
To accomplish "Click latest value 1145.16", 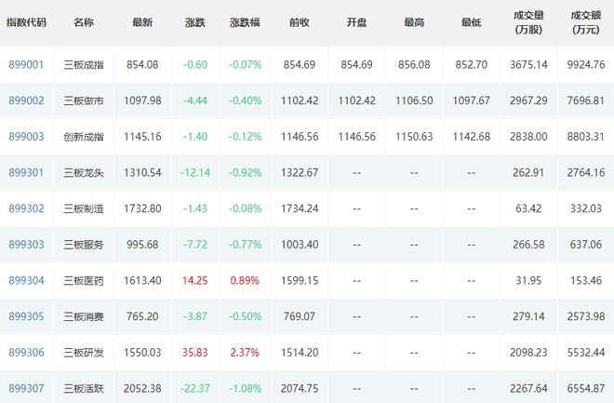I will click(142, 137).
